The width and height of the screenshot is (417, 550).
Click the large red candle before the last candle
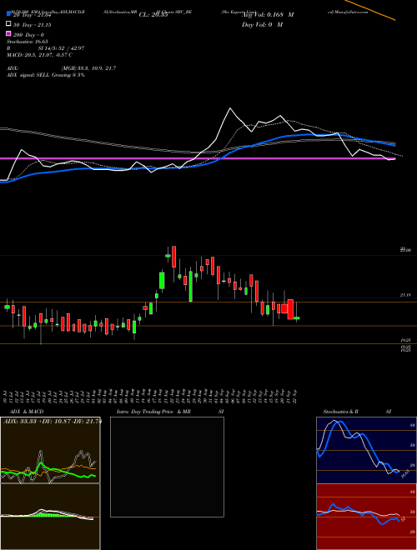pyautogui.click(x=290, y=309)
